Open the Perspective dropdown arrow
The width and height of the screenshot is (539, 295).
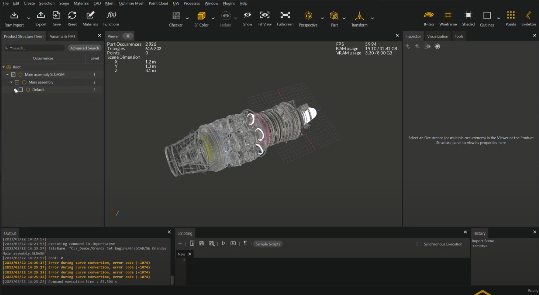[322, 18]
